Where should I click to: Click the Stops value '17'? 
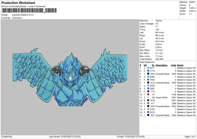[x=157, y=27]
